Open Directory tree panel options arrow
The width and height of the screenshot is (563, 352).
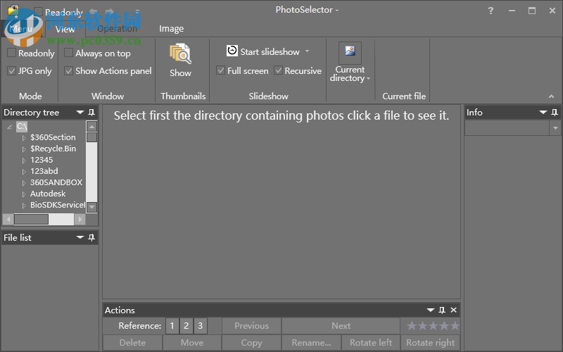tap(80, 113)
